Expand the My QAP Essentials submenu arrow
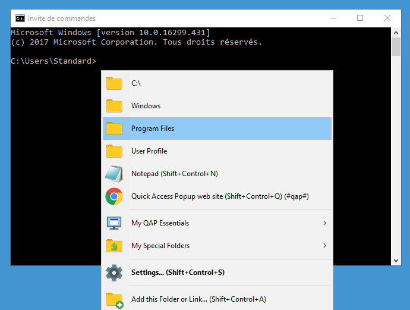 coord(325,223)
